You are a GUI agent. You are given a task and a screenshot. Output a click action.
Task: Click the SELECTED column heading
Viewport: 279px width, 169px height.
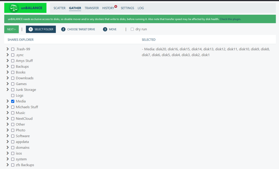point(149,40)
